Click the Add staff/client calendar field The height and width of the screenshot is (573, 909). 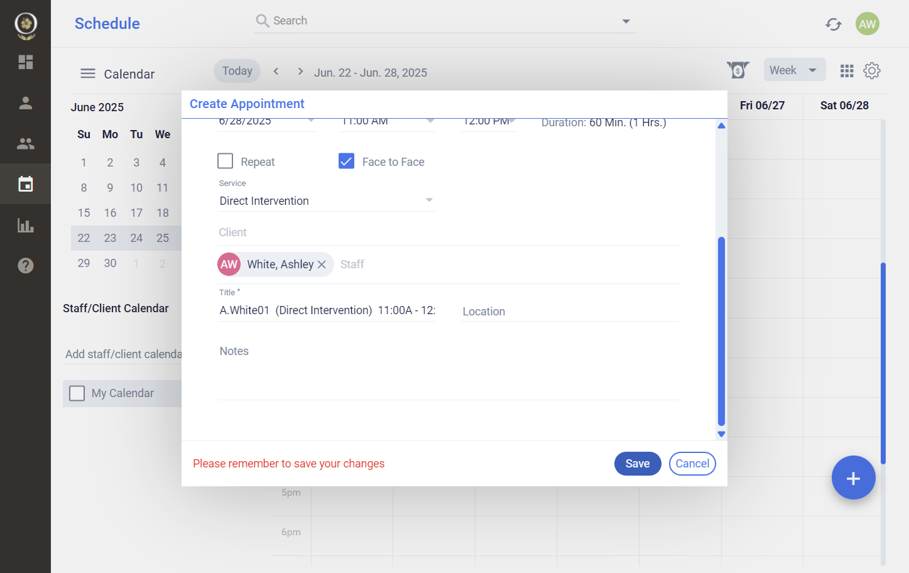(123, 354)
